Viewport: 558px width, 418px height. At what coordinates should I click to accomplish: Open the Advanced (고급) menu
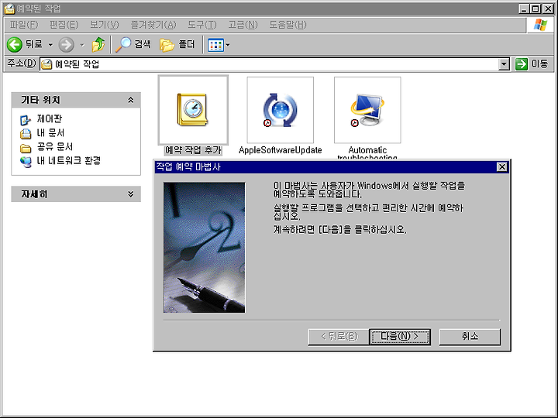(x=243, y=25)
